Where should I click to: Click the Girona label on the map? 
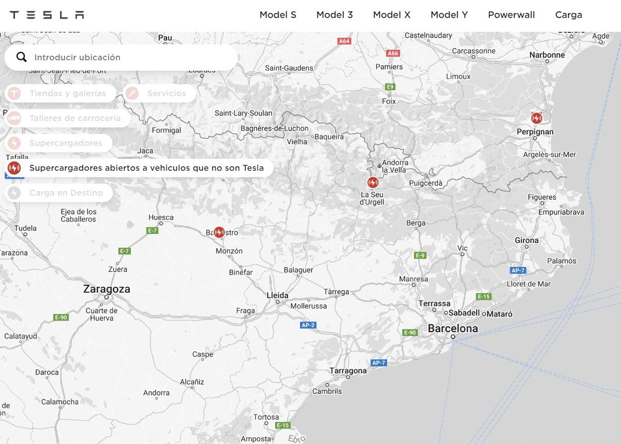click(526, 240)
